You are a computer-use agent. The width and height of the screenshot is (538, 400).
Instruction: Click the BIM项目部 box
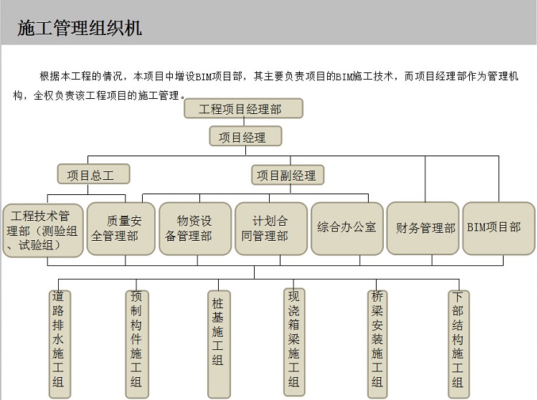[x=499, y=228]
